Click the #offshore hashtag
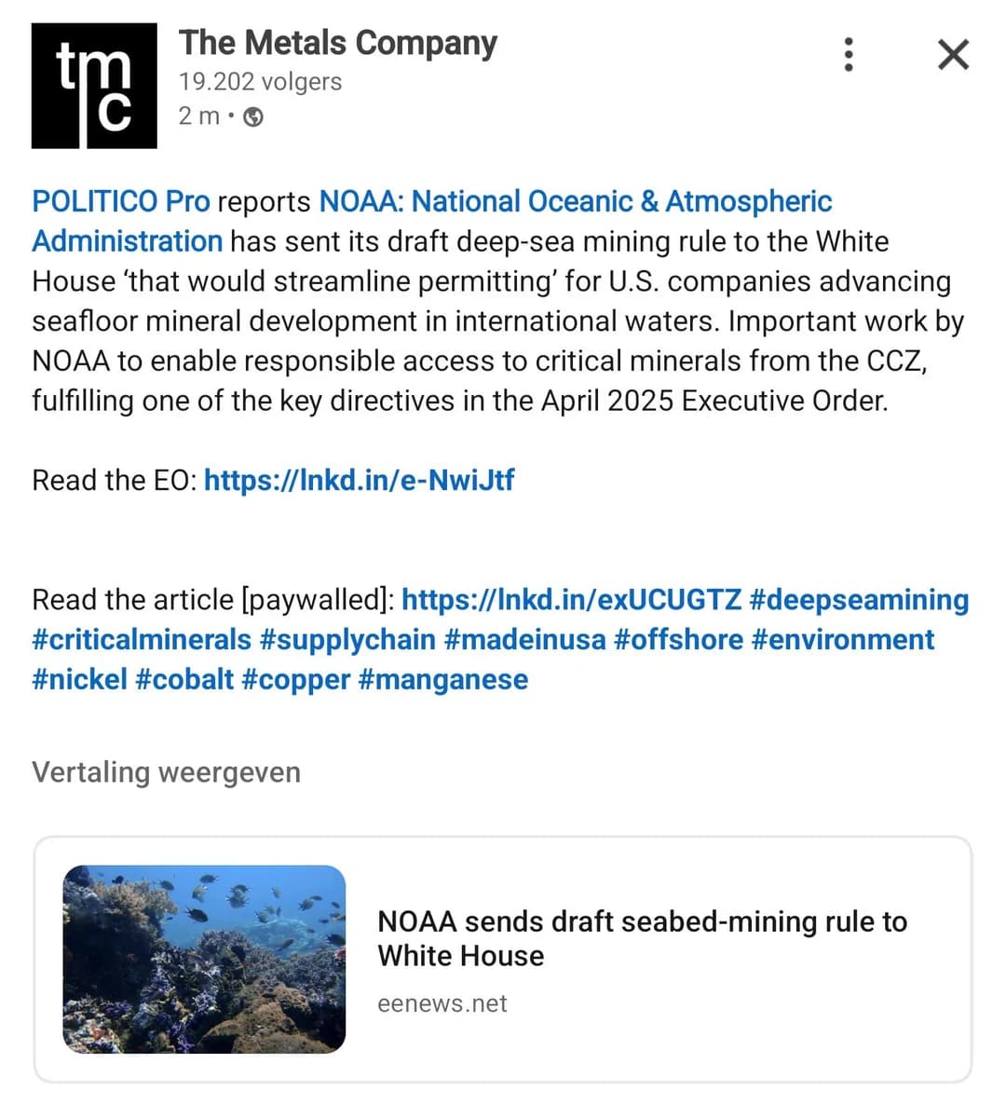Viewport: 1006px width, 1104px height. tap(678, 639)
